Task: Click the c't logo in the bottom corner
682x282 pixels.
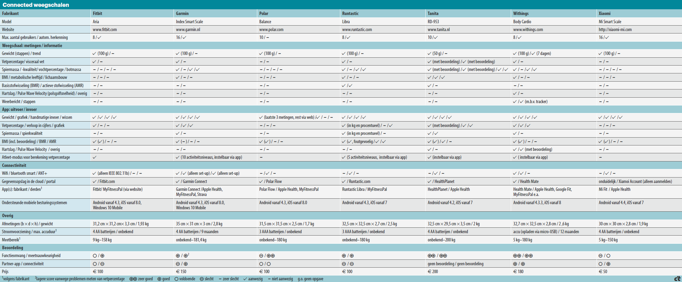Action: pos(677,279)
